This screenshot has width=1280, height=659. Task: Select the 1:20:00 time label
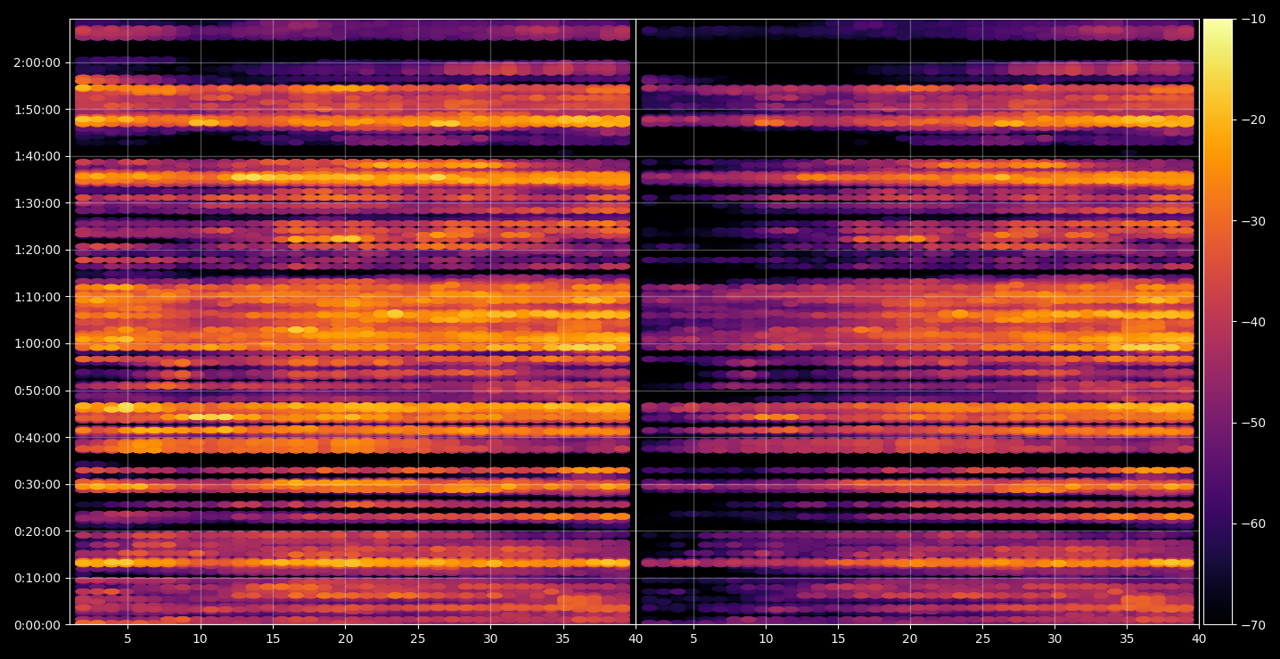[37, 251]
